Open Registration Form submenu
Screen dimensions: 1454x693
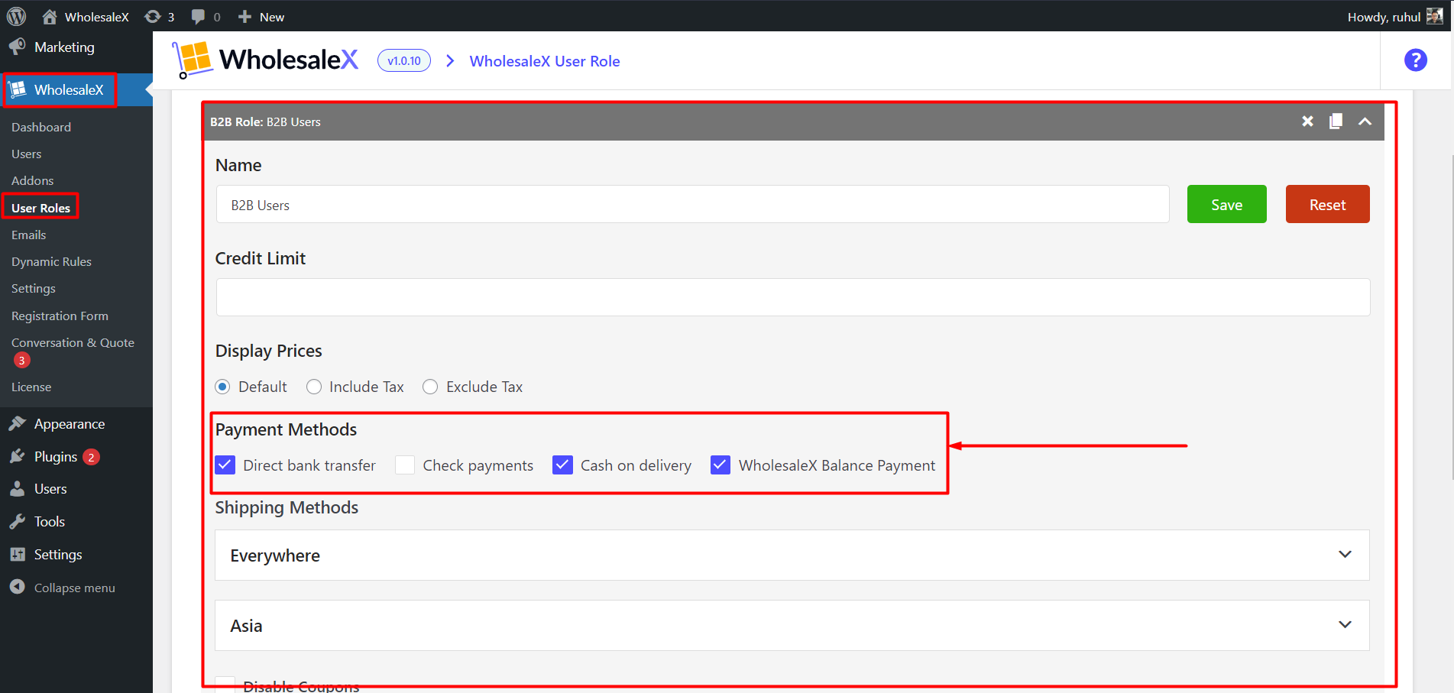click(x=60, y=316)
